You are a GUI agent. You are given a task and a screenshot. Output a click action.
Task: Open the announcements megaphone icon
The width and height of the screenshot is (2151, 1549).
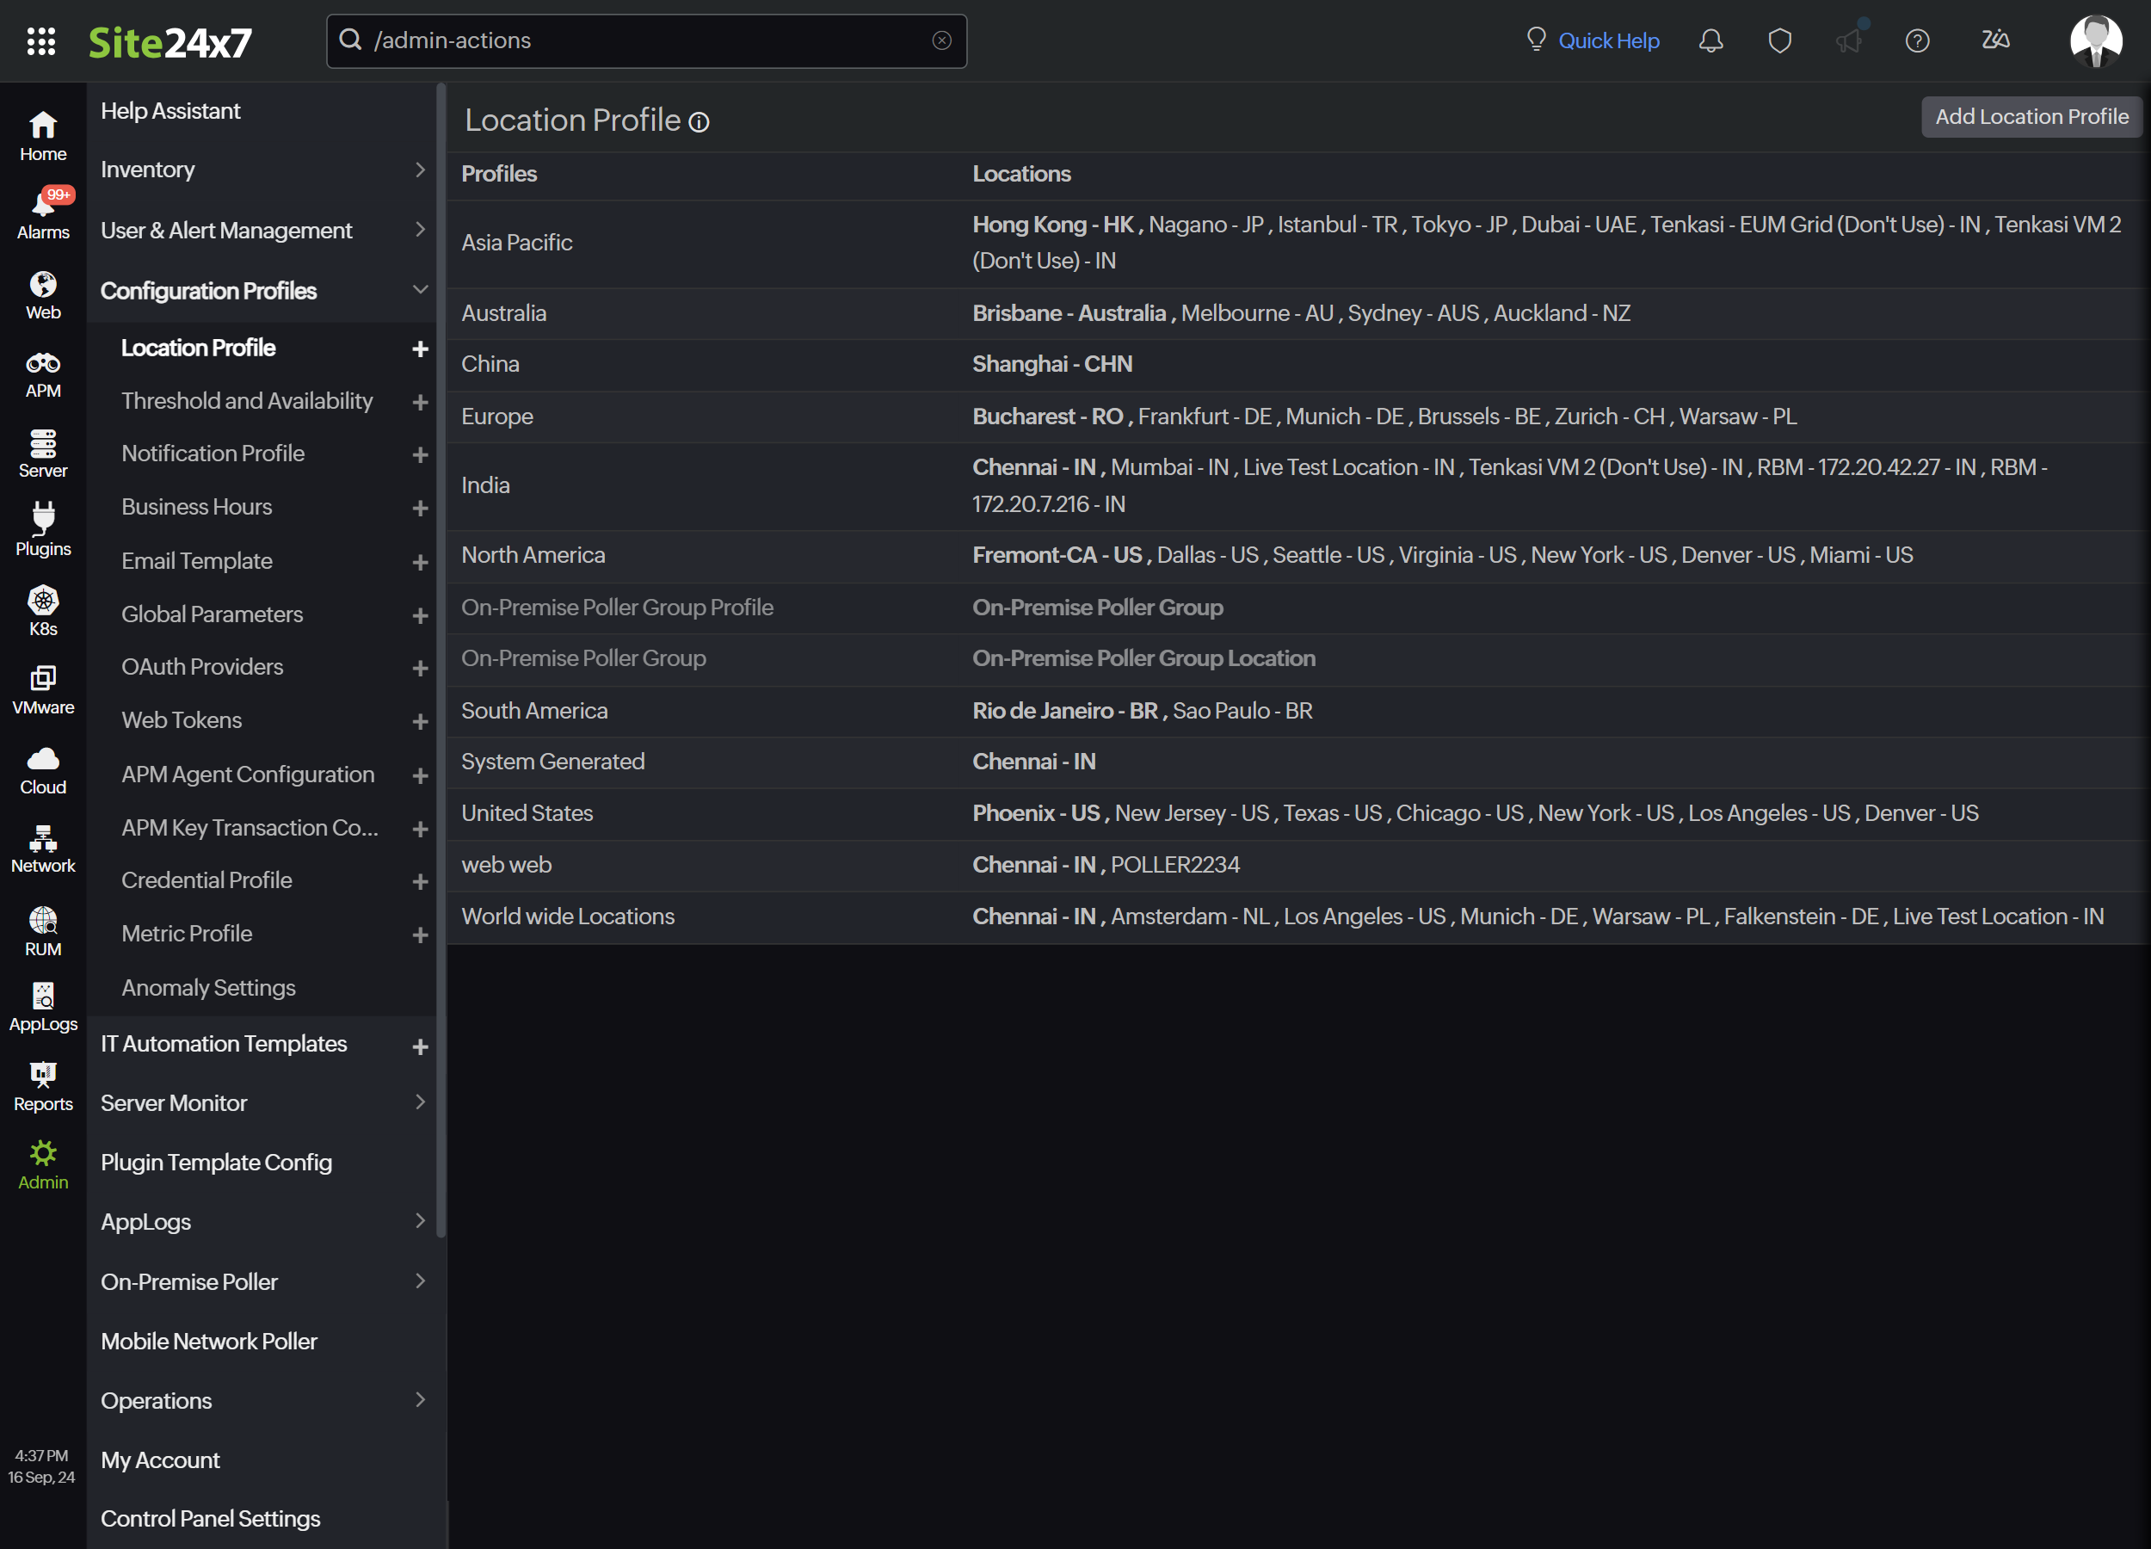click(x=1847, y=40)
